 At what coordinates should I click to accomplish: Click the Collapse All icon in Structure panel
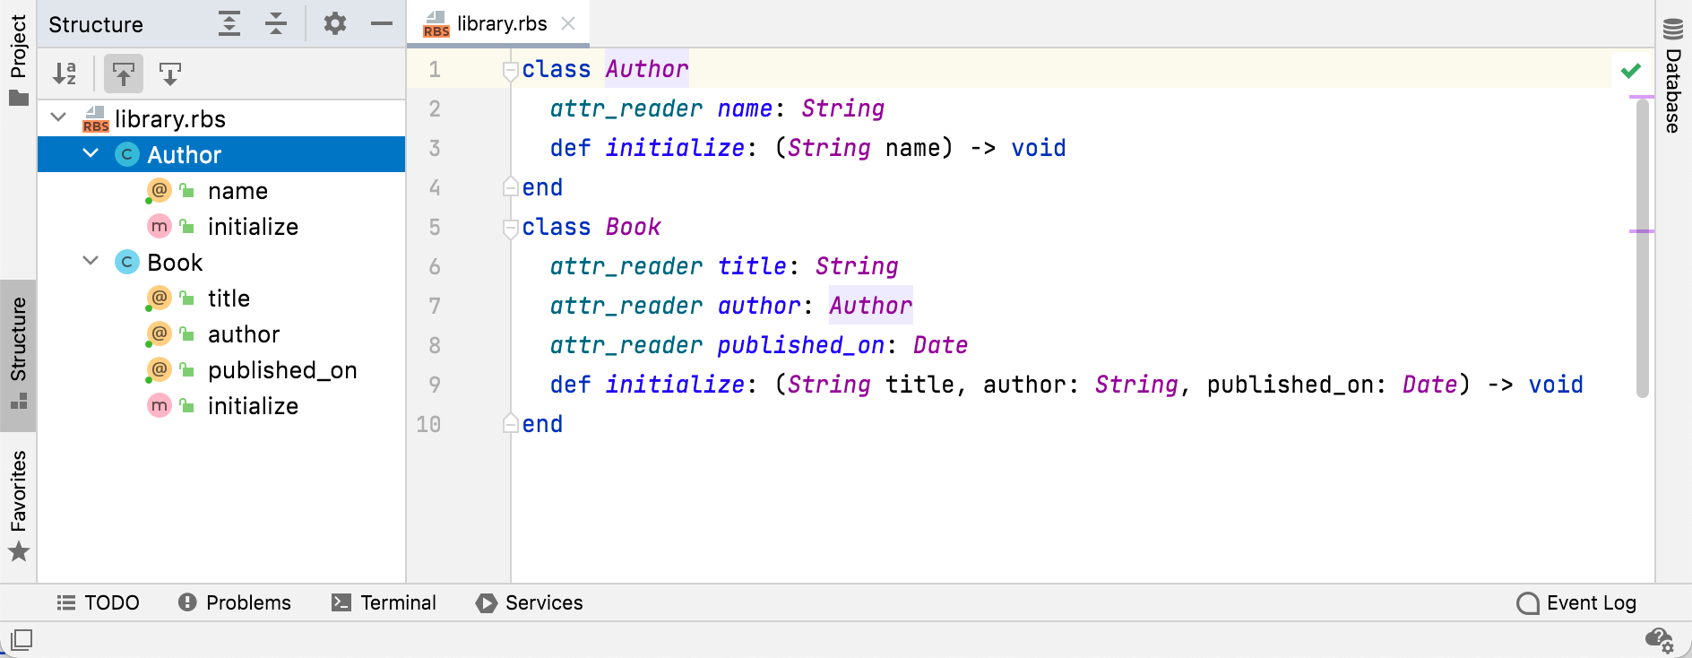click(276, 24)
